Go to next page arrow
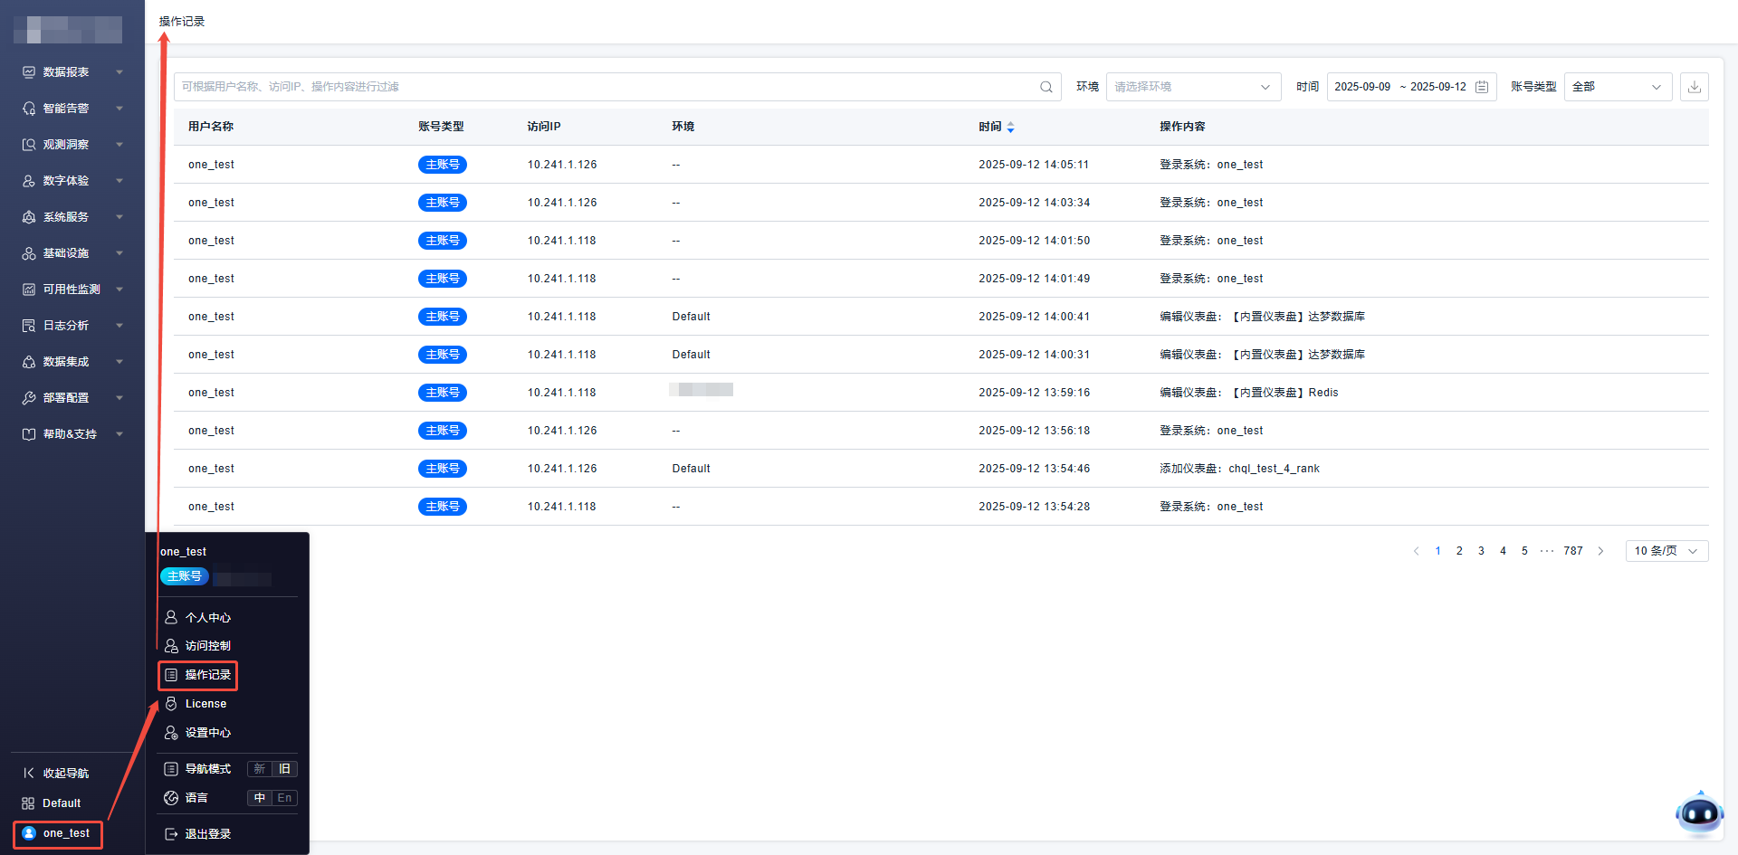Image resolution: width=1738 pixels, height=855 pixels. point(1600,551)
